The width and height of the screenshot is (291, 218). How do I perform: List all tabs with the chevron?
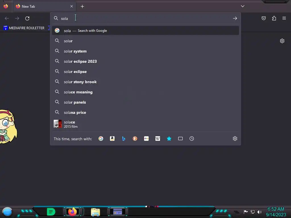(x=243, y=6)
